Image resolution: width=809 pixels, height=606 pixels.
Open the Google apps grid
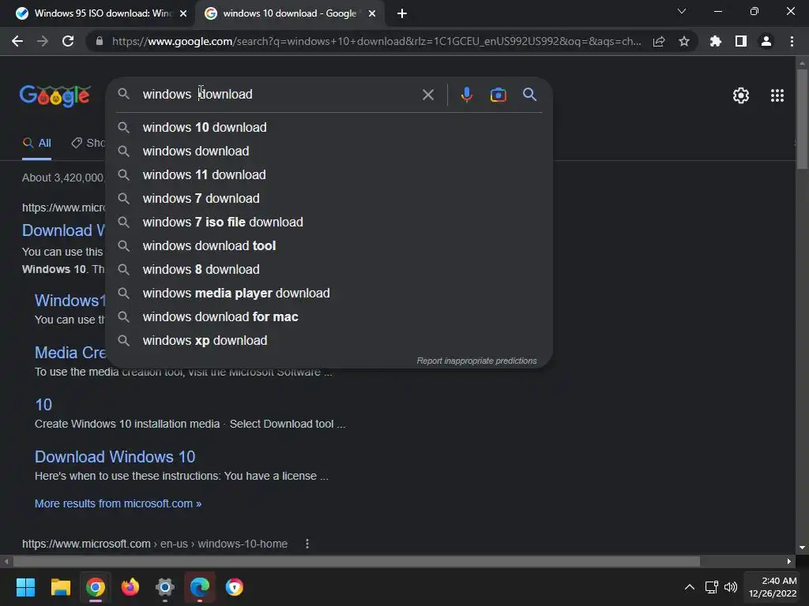tap(777, 95)
